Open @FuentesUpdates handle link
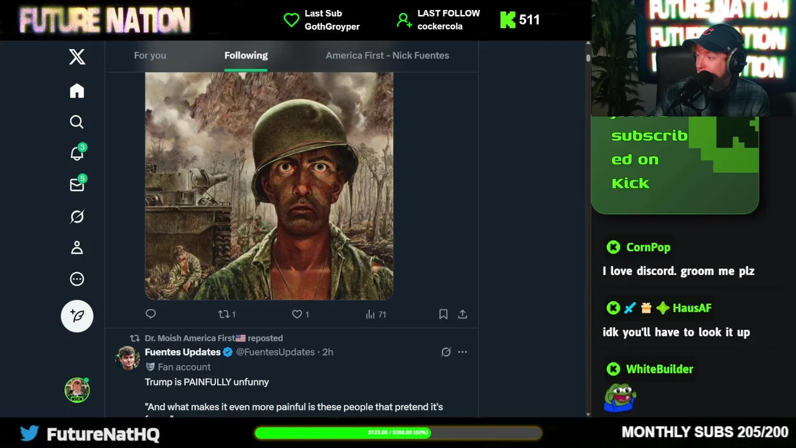This screenshot has height=448, width=796. pyautogui.click(x=275, y=352)
